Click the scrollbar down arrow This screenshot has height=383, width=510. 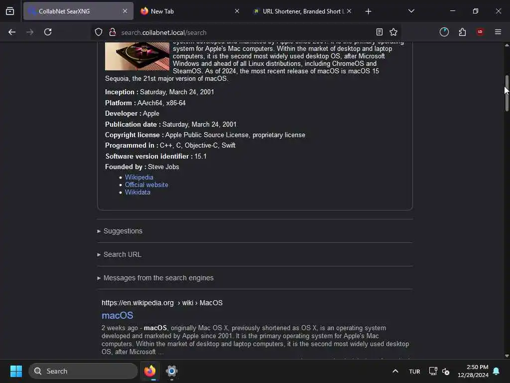point(507,356)
